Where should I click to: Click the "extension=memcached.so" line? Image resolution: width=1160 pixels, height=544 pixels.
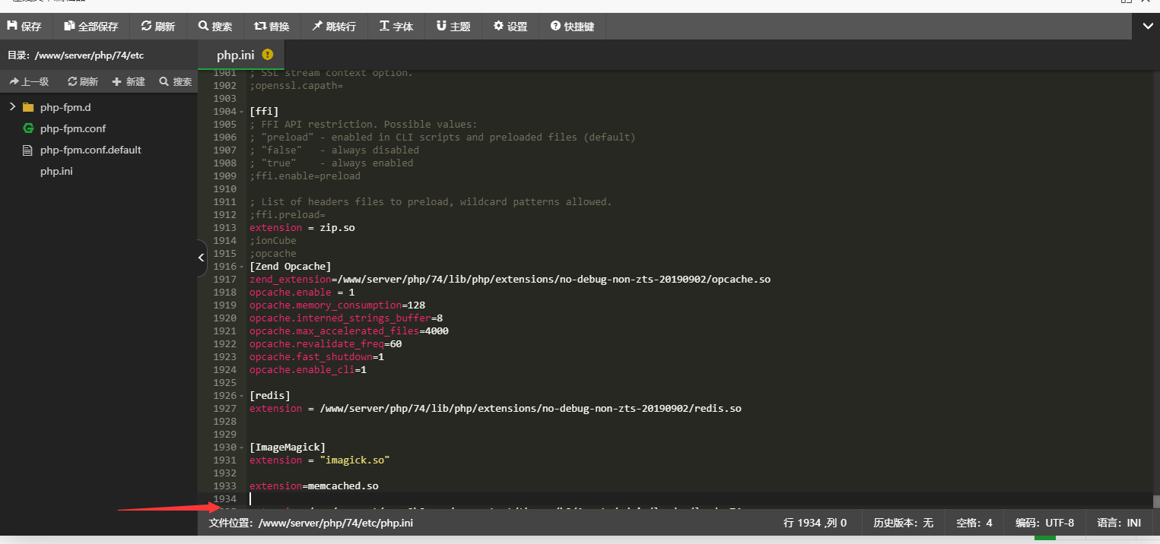(313, 485)
